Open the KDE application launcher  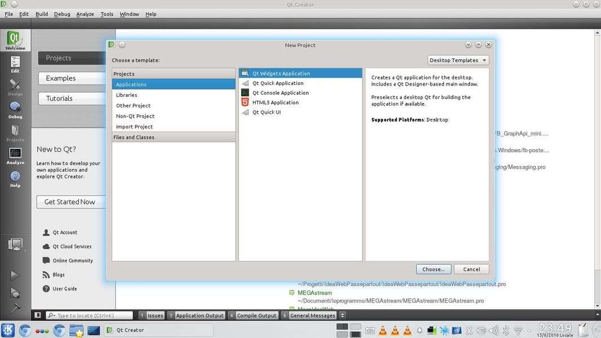click(x=8, y=330)
